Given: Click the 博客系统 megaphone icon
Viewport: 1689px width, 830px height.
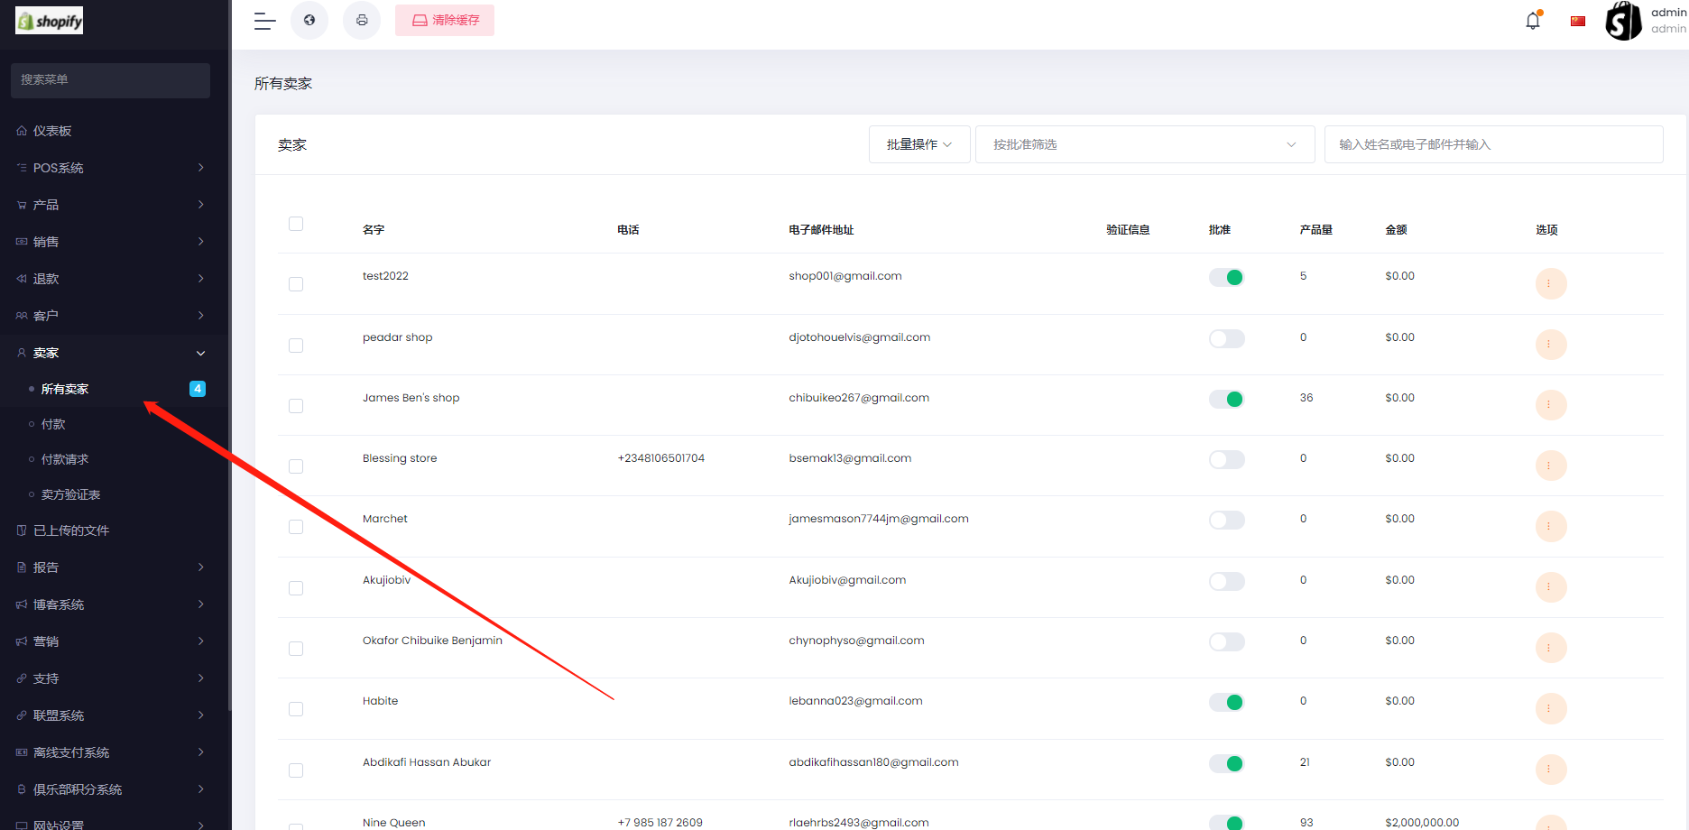Looking at the screenshot, I should coord(22,604).
